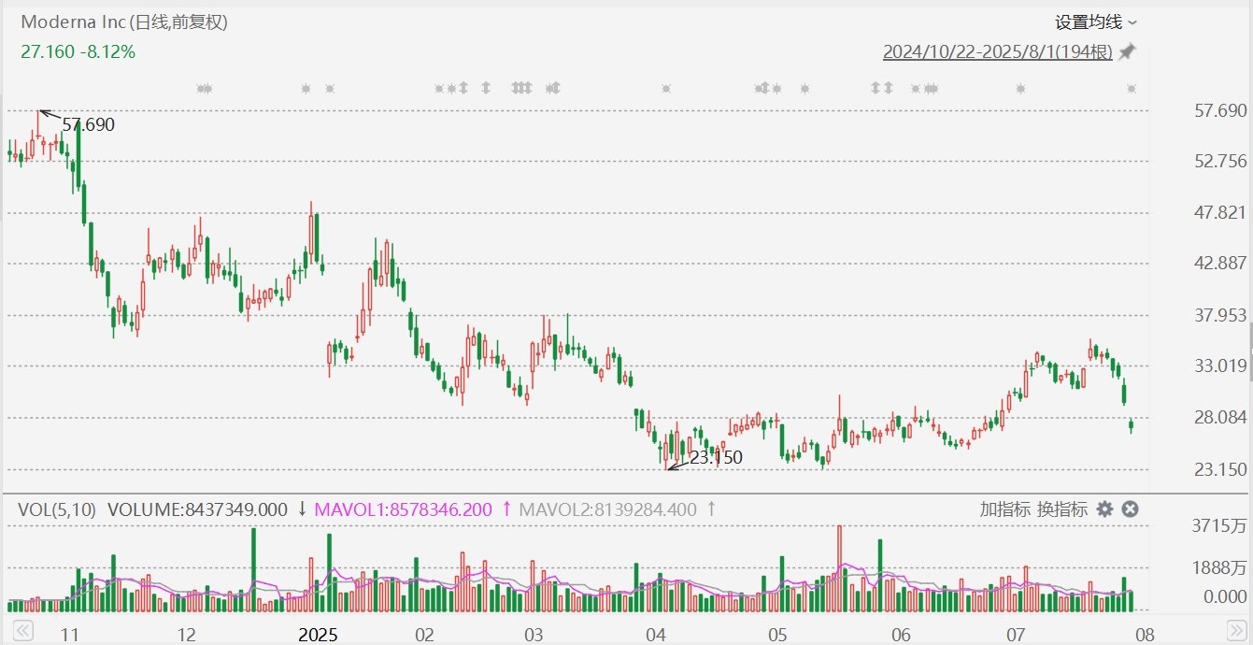1253x645 pixels.
Task: Open the 设置均线 moving-average settings dropdown
Action: 1096,21
